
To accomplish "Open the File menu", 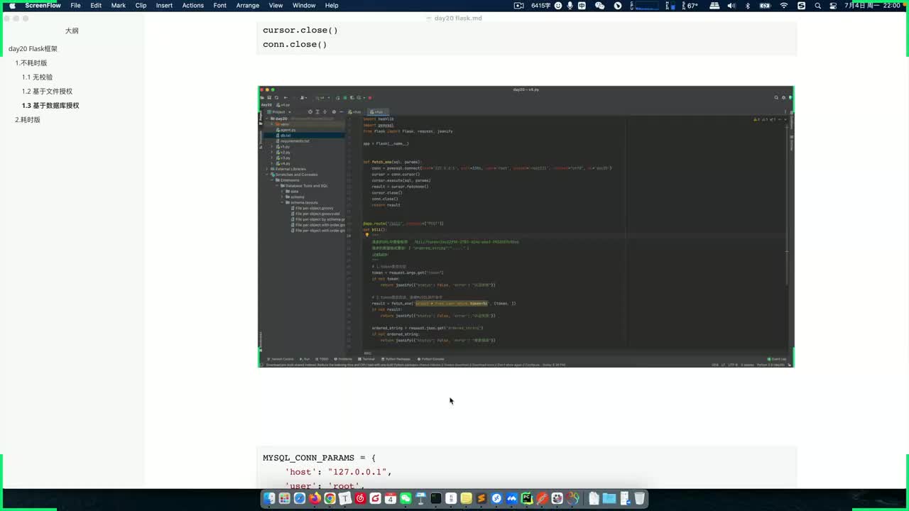I will pos(75,5).
